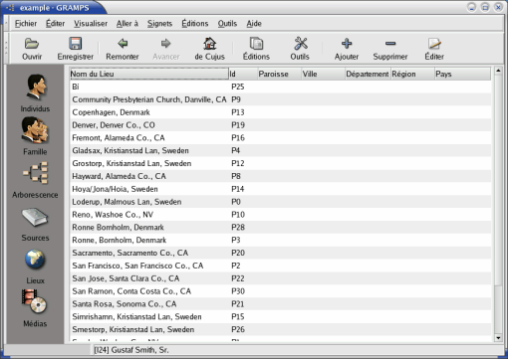The width and height of the screenshot is (508, 359).
Task: Open the Aller à menu
Action: point(127,24)
